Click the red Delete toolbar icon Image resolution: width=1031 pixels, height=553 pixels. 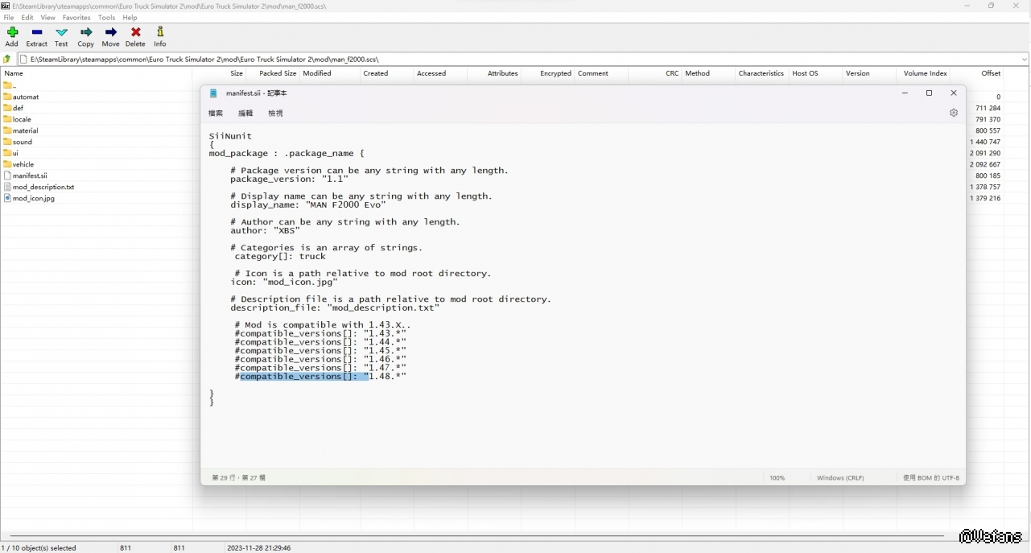[x=135, y=33]
